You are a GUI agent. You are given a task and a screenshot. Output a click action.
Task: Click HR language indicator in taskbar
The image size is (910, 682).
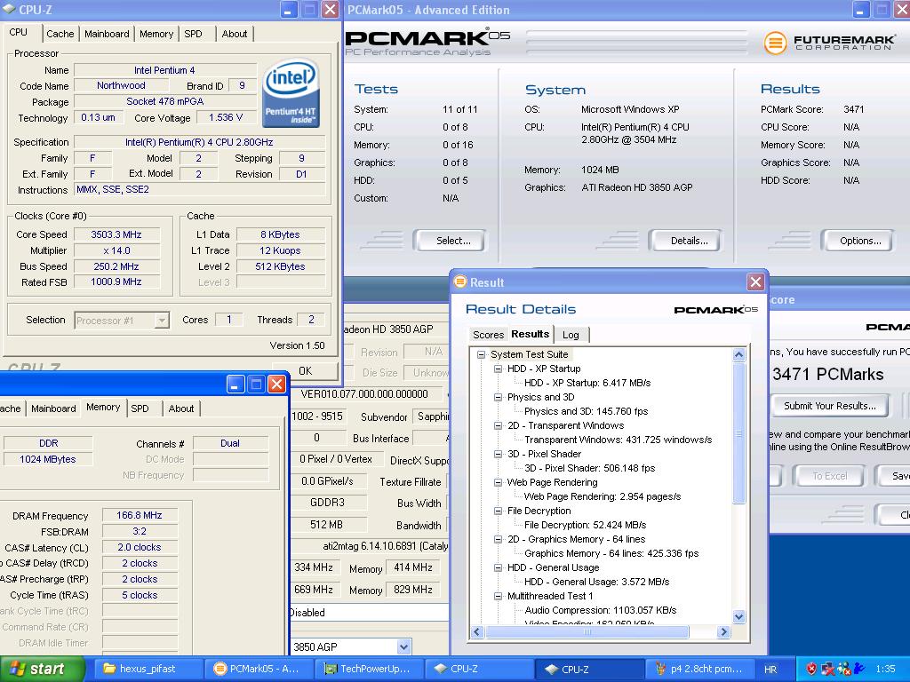coord(770,670)
